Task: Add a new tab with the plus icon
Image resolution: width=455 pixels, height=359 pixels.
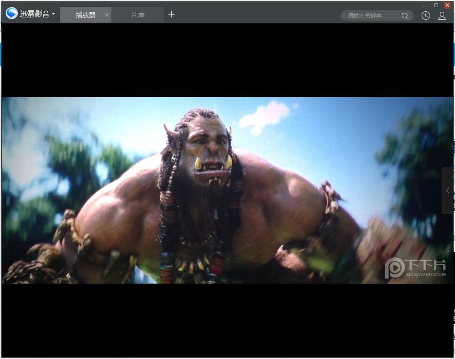Action: coord(171,15)
